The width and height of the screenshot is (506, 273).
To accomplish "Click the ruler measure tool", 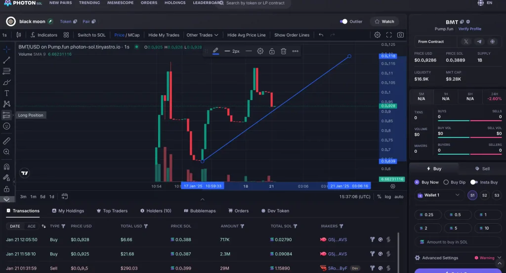I will point(7,141).
